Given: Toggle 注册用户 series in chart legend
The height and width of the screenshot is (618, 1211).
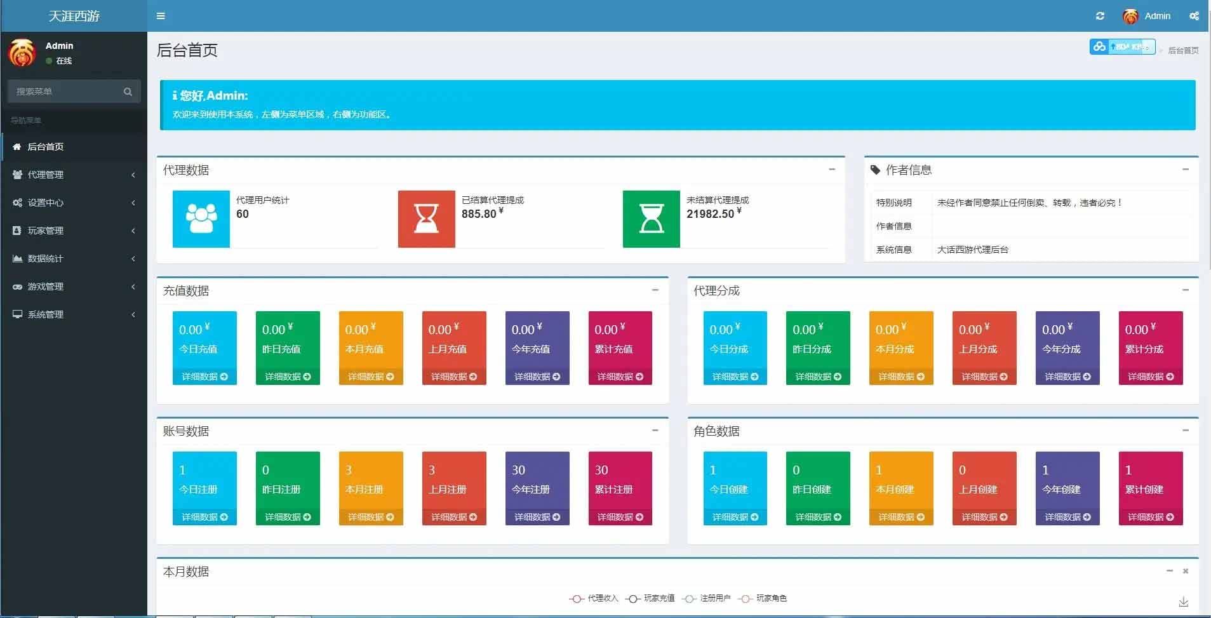Looking at the screenshot, I should tap(707, 598).
